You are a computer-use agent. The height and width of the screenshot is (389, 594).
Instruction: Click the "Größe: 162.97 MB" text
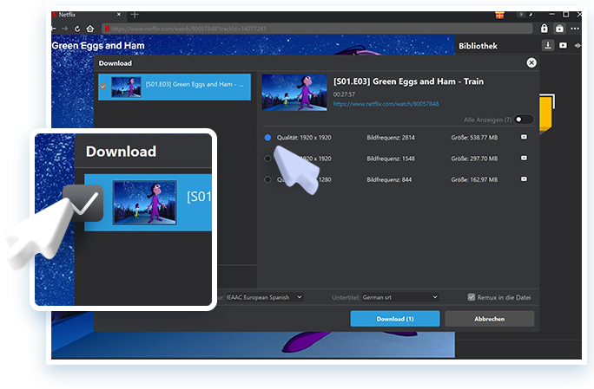pyautogui.click(x=474, y=179)
